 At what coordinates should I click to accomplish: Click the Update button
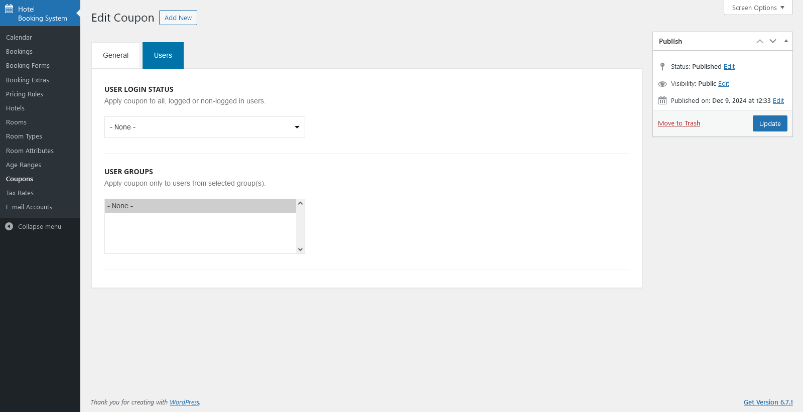click(769, 123)
